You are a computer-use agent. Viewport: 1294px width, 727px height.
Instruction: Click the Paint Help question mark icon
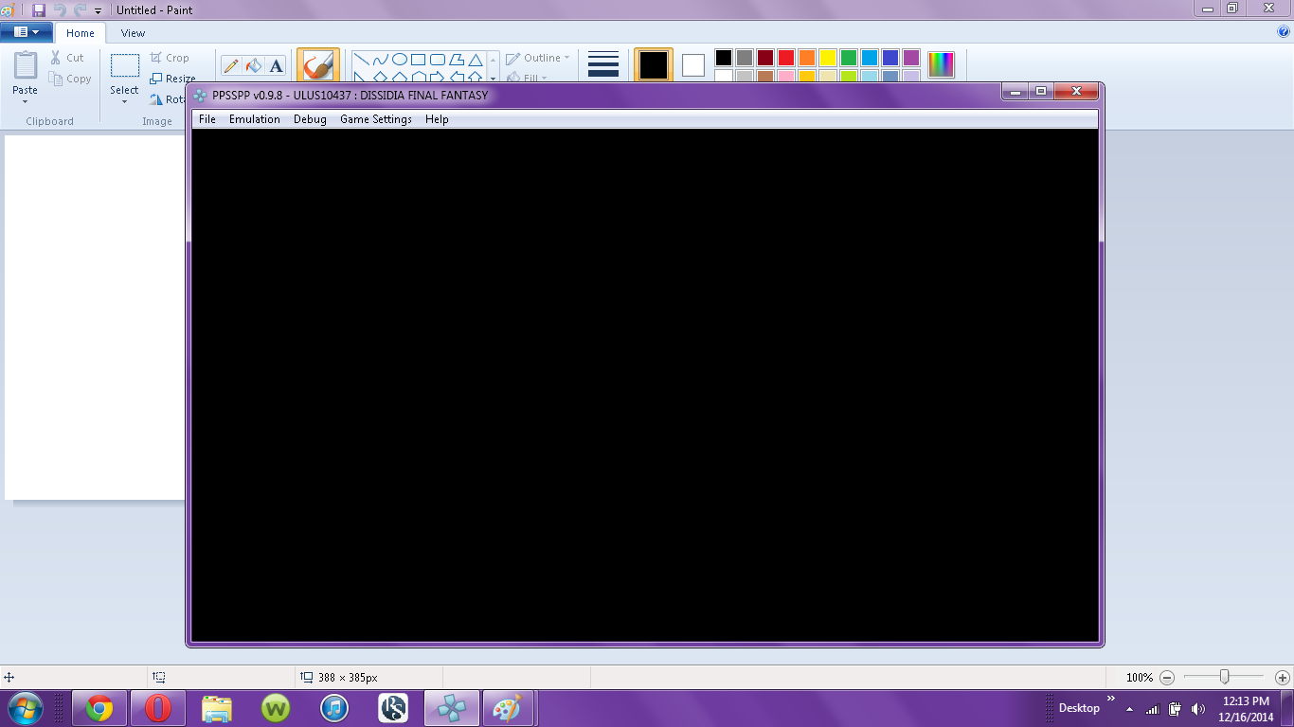coord(1284,31)
